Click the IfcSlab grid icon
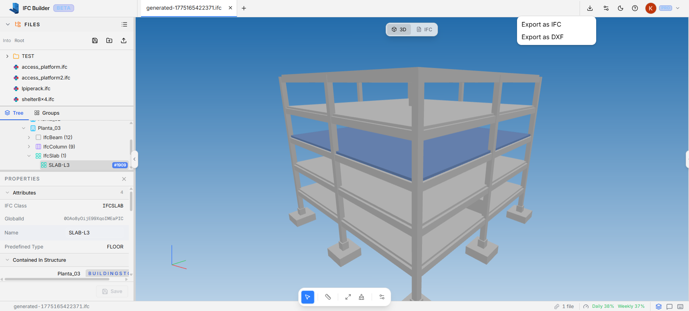 click(38, 156)
